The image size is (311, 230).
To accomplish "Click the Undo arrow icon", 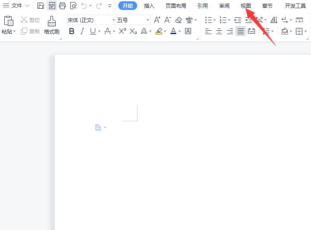I will click(84, 6).
